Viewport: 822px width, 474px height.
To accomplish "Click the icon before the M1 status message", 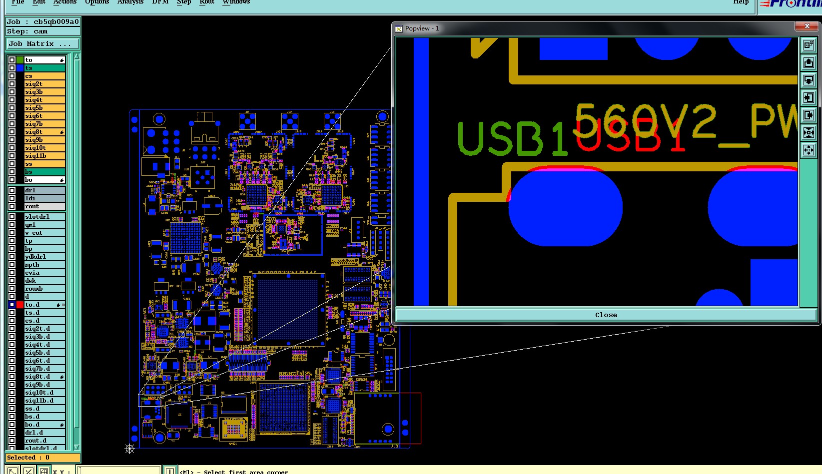I will (170, 471).
